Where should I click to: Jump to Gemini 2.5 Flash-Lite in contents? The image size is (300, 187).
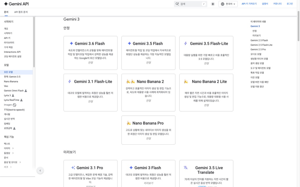(x=261, y=45)
